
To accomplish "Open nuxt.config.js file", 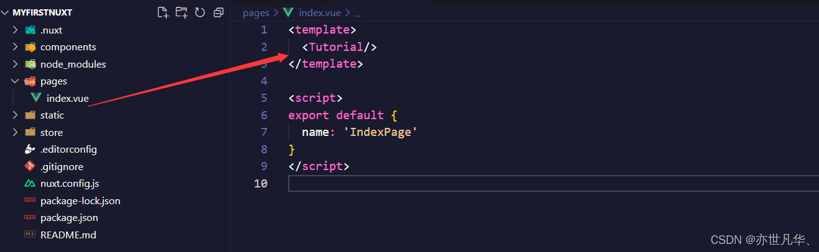I will pyautogui.click(x=70, y=184).
